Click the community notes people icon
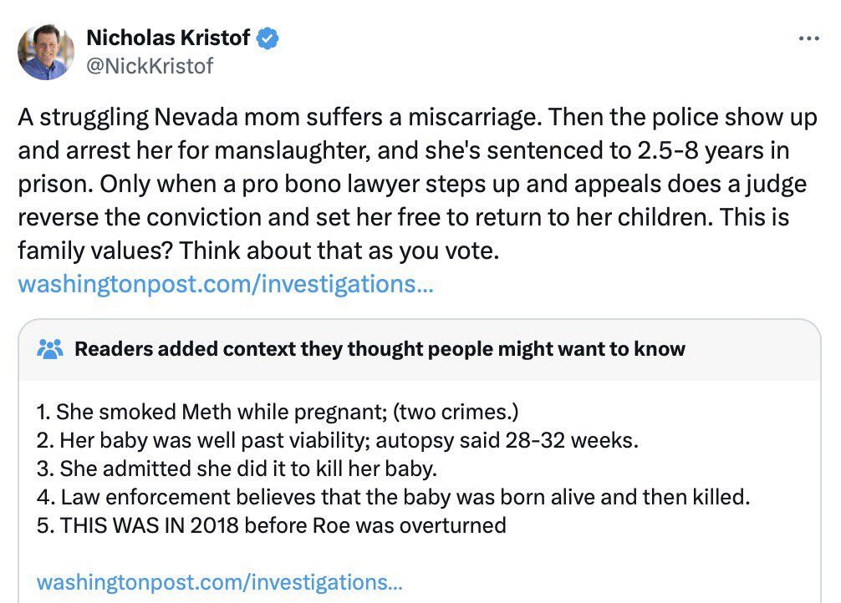 (x=51, y=348)
